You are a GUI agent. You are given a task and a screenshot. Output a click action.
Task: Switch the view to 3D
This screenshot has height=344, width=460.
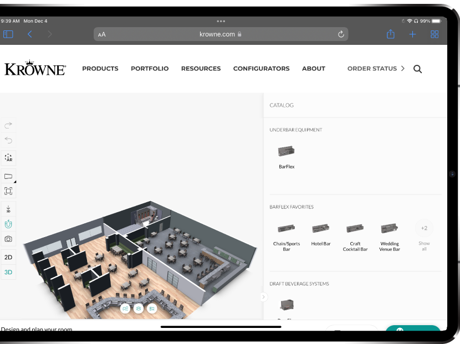coord(8,272)
